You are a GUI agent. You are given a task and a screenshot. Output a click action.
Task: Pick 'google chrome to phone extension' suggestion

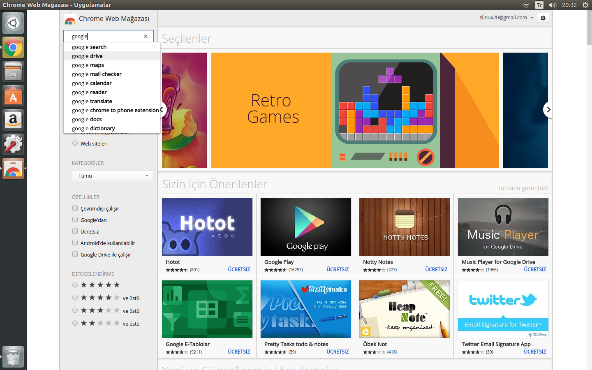(112, 110)
